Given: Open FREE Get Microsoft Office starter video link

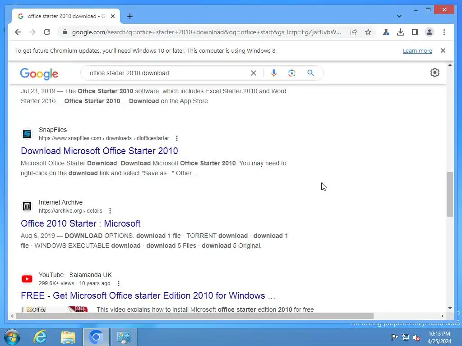Looking at the screenshot, I should pyautogui.click(x=148, y=296).
